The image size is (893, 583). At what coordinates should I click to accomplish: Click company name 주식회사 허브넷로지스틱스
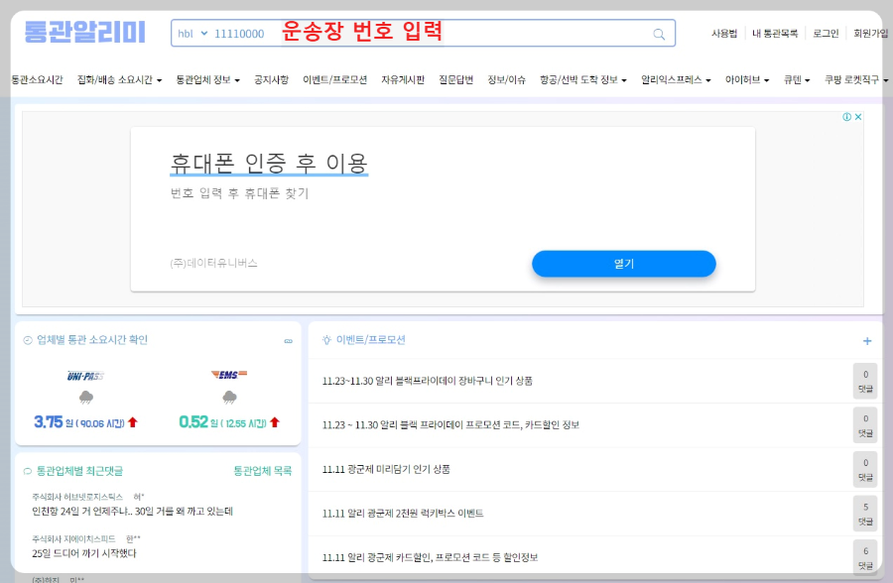(77, 497)
